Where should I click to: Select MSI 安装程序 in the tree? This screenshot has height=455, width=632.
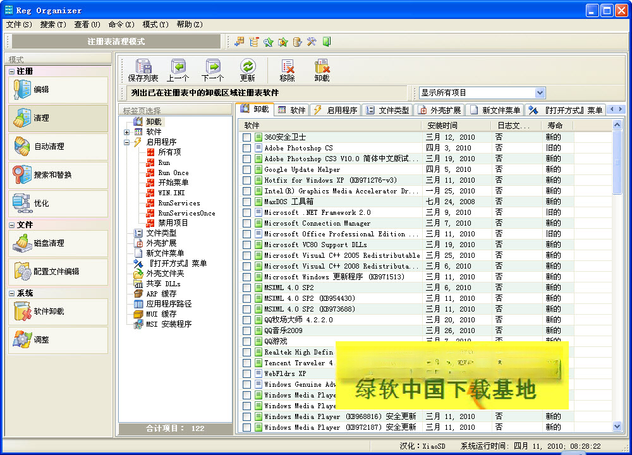pos(169,324)
